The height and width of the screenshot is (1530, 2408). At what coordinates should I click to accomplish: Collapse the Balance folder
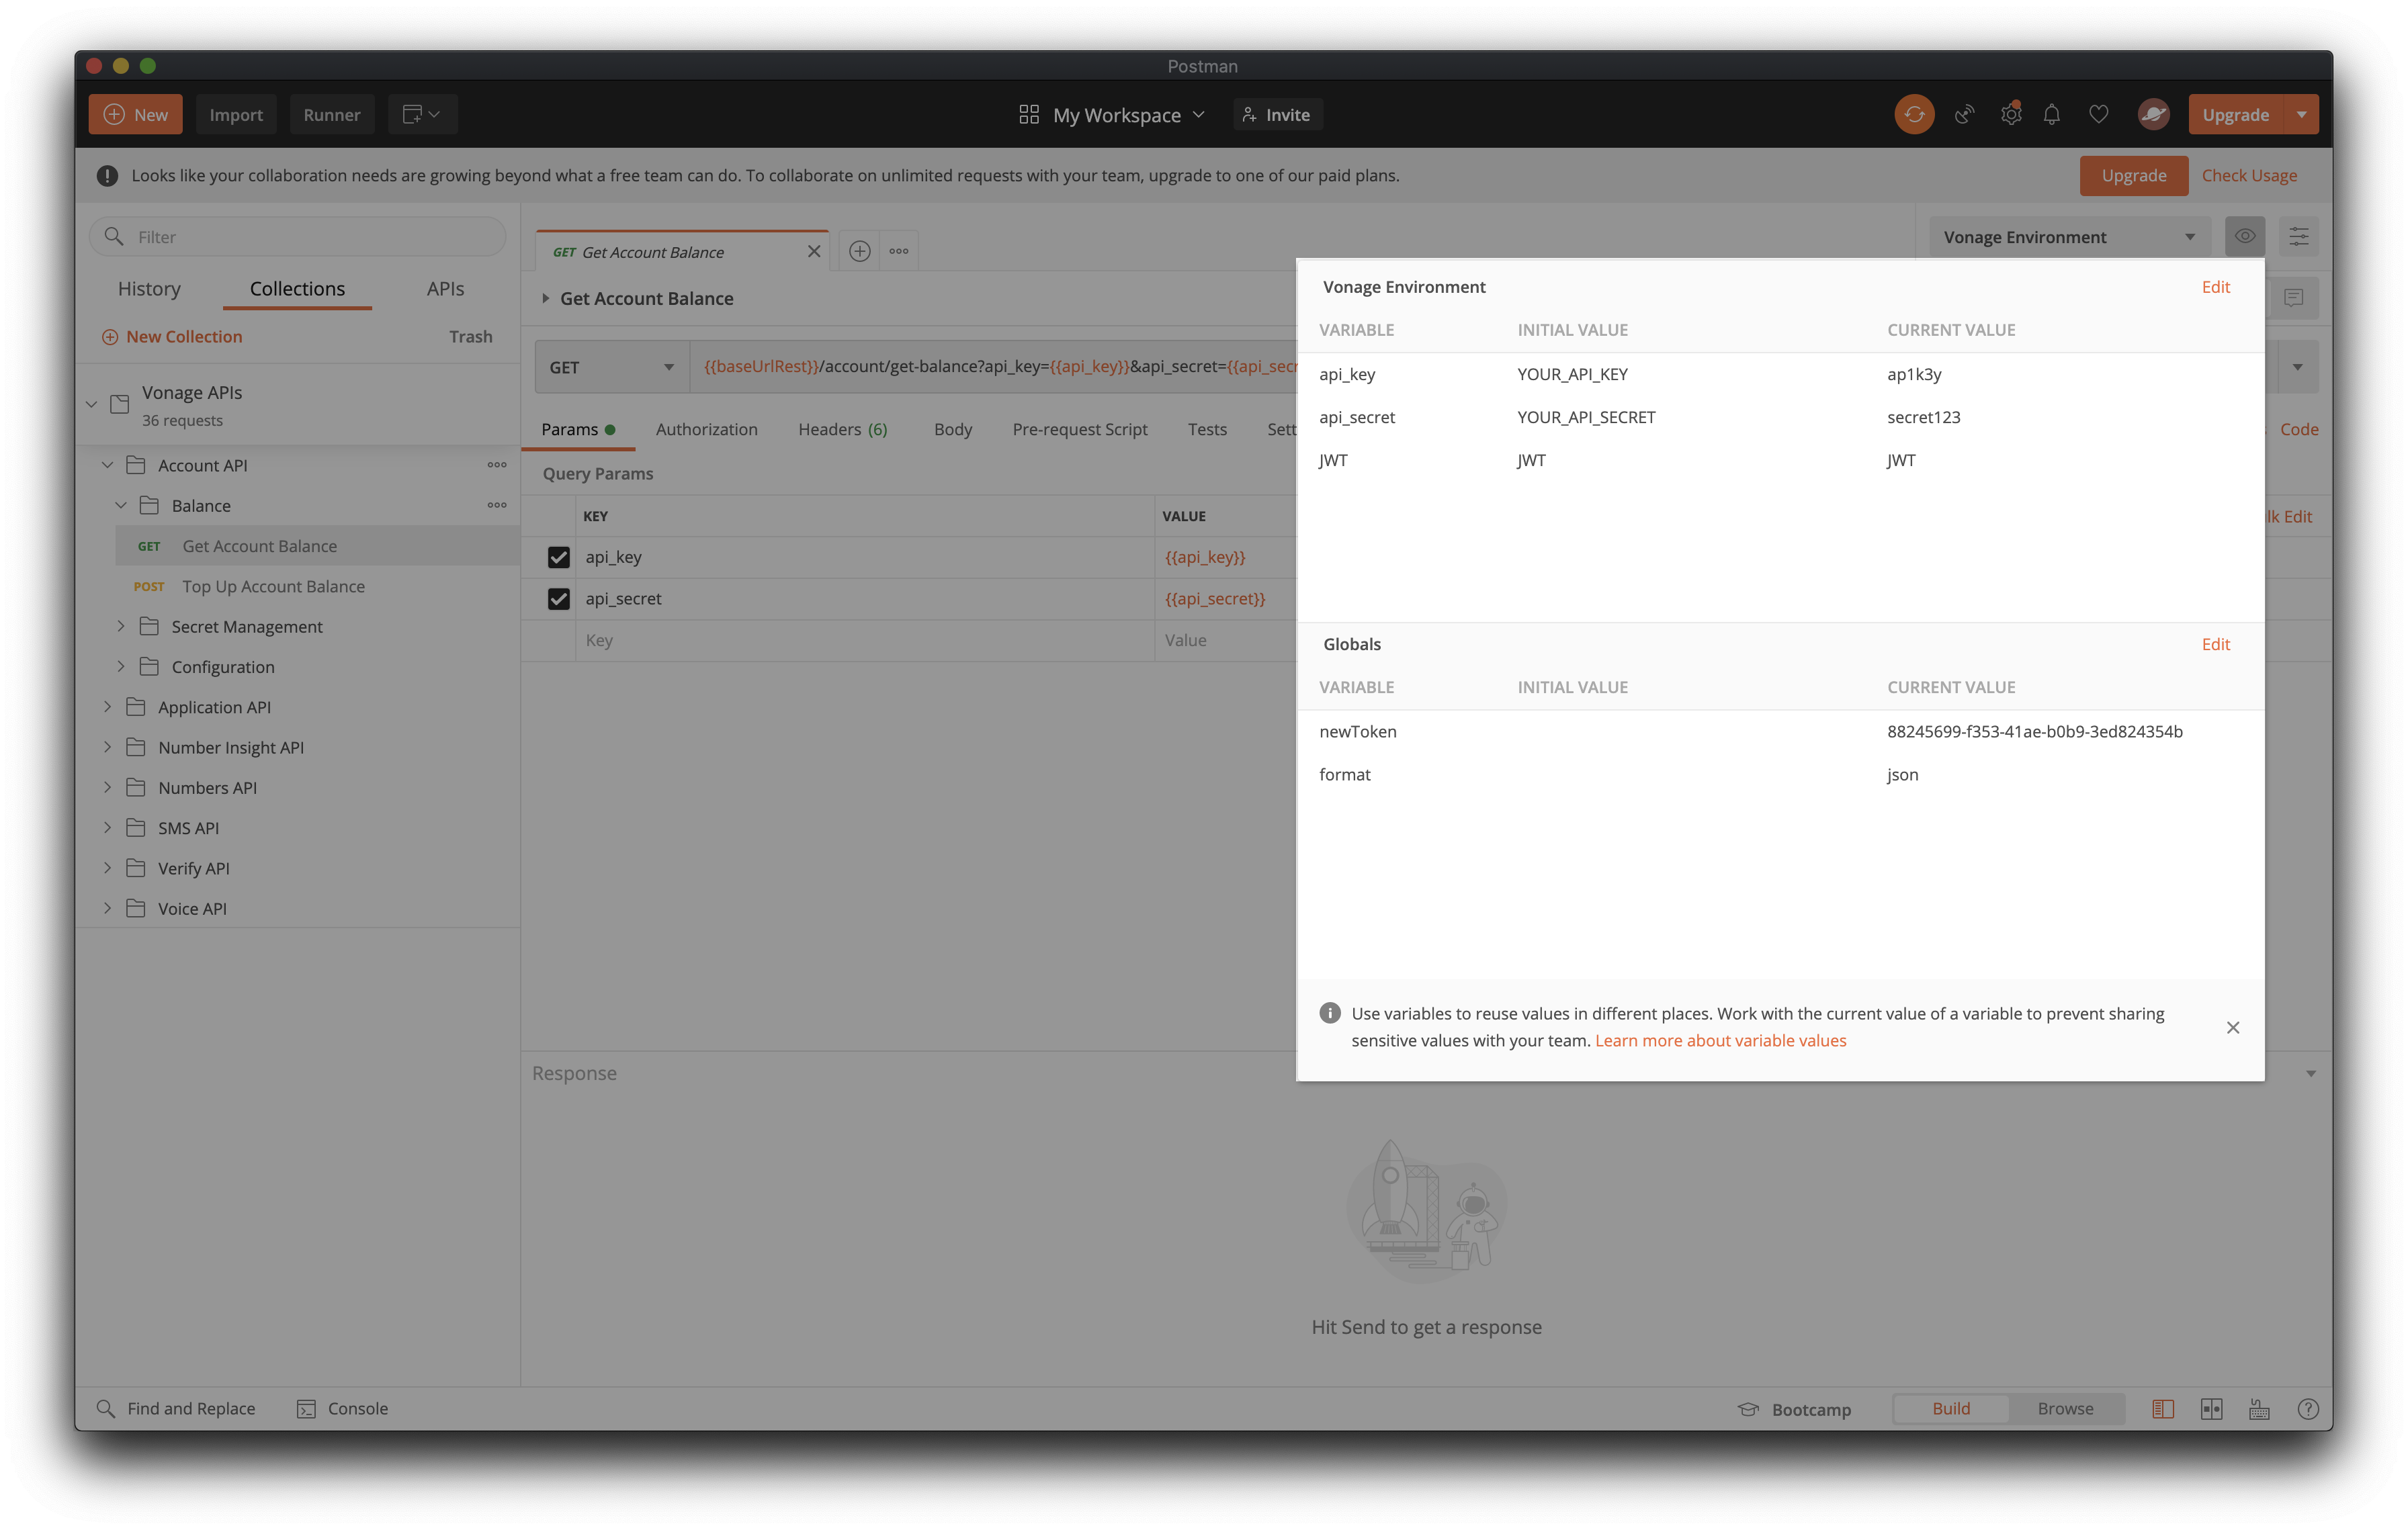(121, 504)
